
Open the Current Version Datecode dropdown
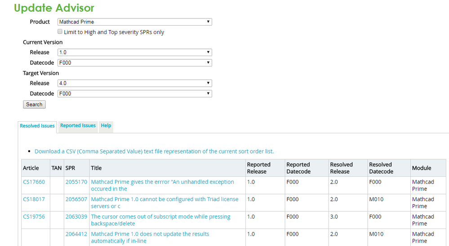[x=134, y=63]
